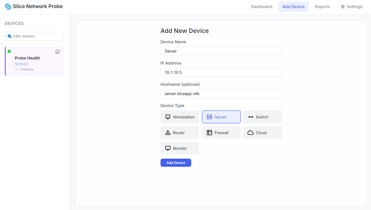Viewport: 371px width, 210px height.
Task: Go to the Add Device tab
Action: [x=293, y=7]
